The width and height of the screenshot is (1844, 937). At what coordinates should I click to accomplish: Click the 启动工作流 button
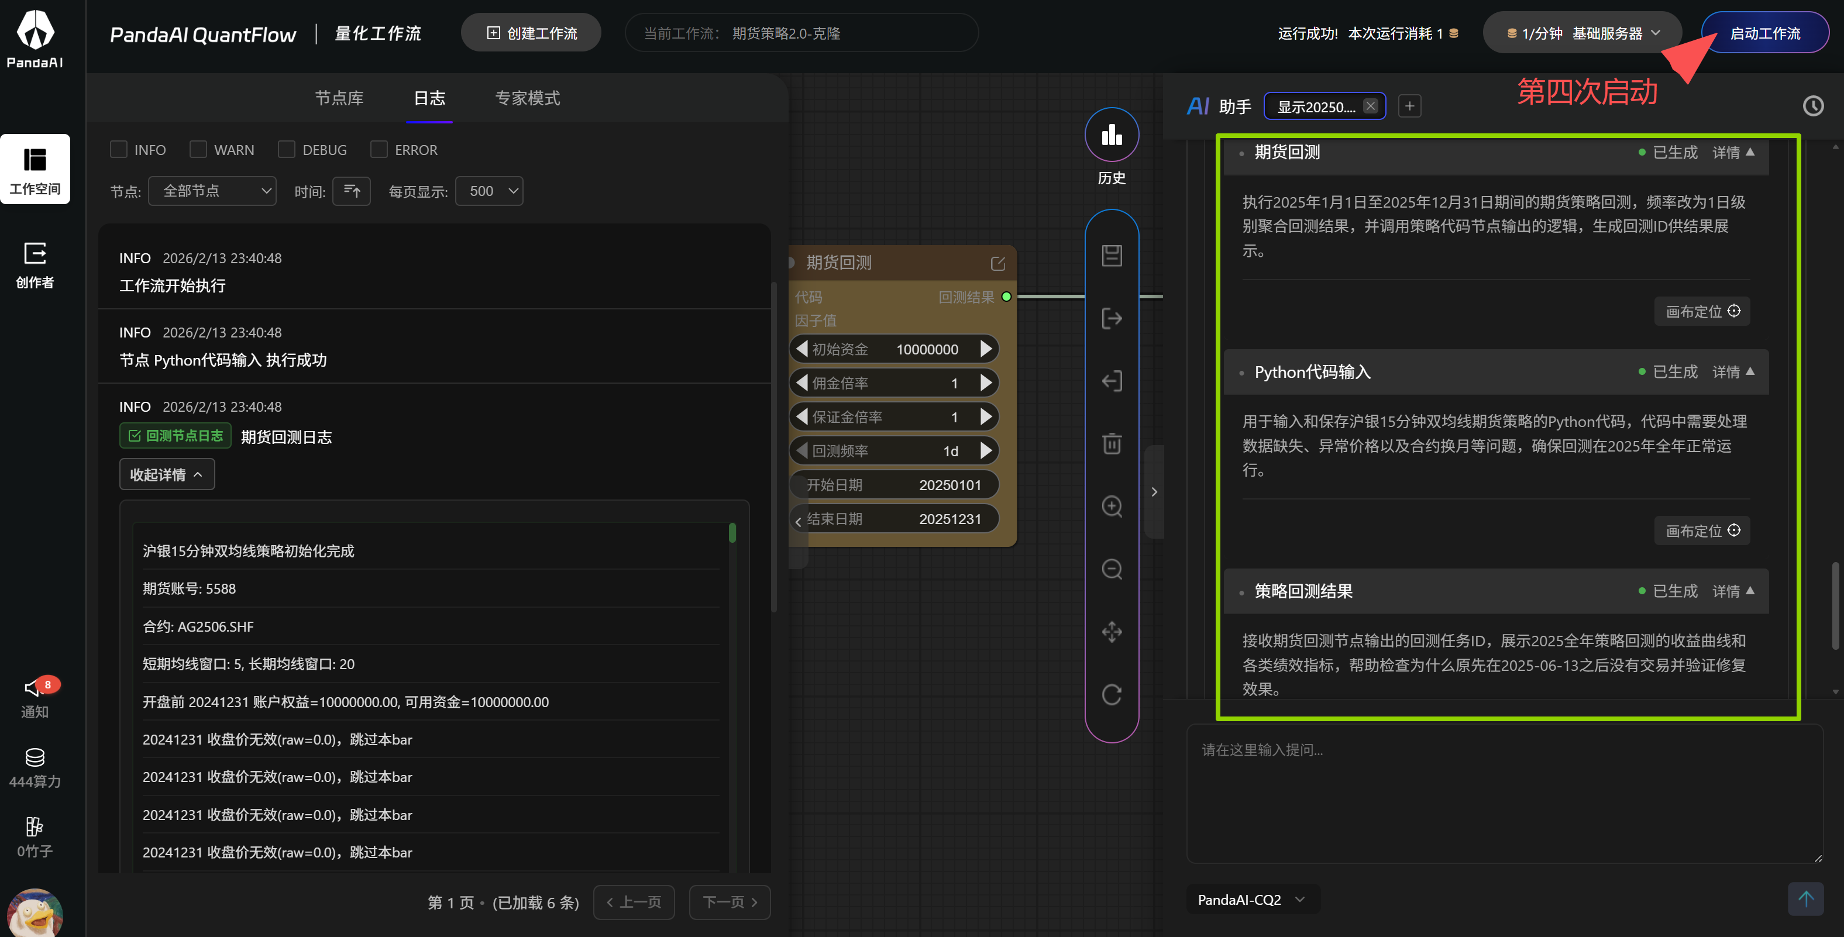point(1765,33)
